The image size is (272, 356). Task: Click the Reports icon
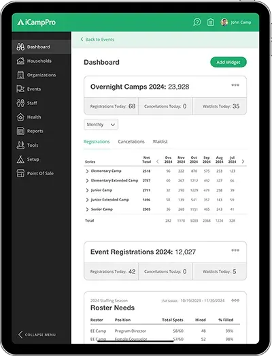pyautogui.click(x=20, y=131)
